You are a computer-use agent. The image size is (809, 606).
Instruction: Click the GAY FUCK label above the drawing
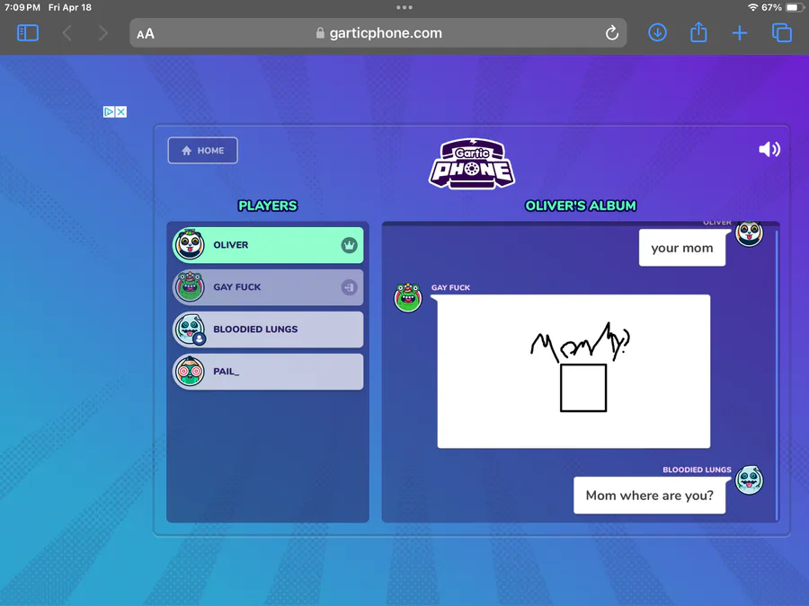(450, 287)
